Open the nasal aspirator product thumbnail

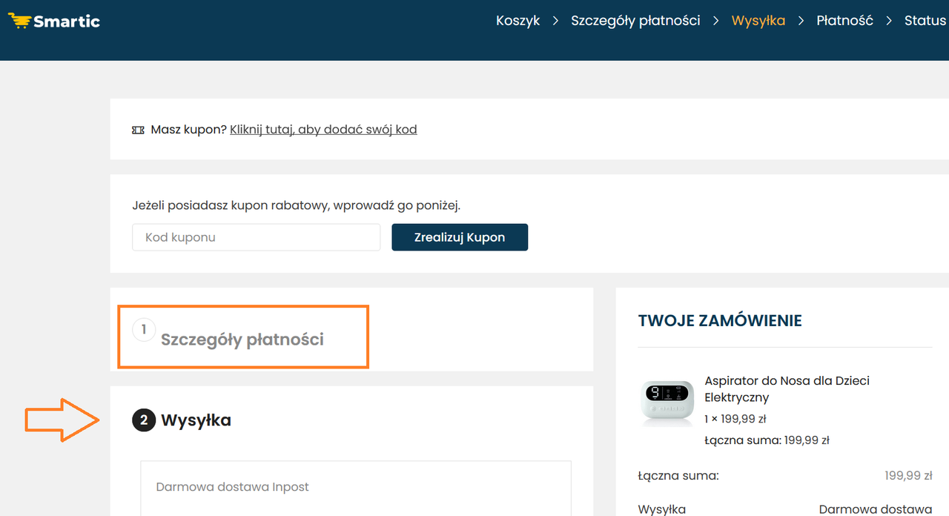pos(667,403)
